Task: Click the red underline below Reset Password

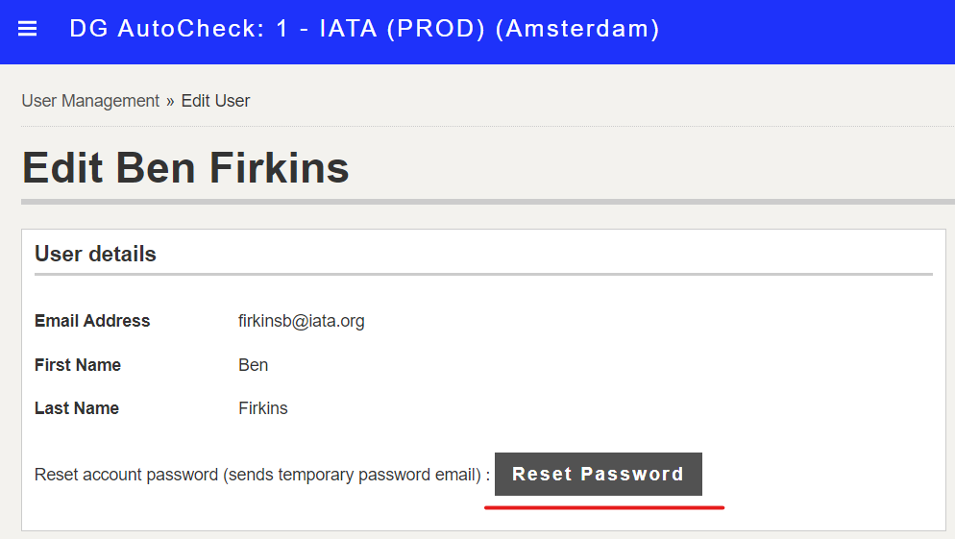Action: [604, 507]
